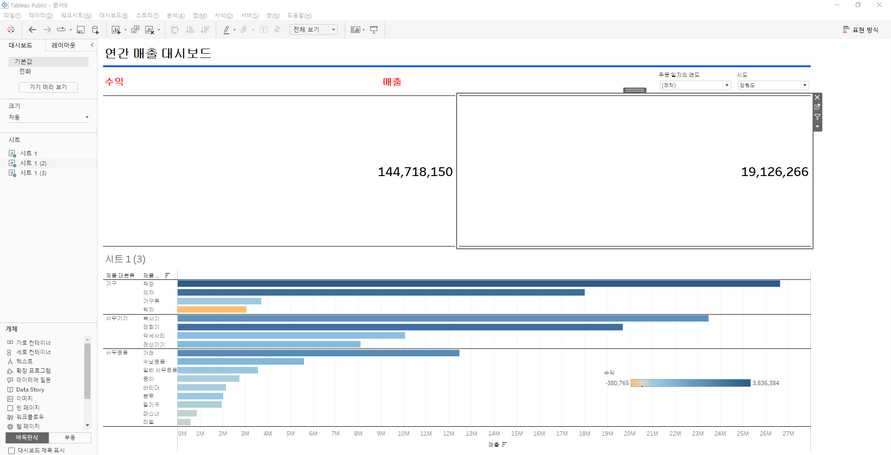Open the 워크시트 menu

(76, 15)
